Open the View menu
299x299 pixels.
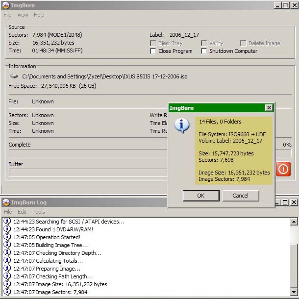tap(23, 15)
